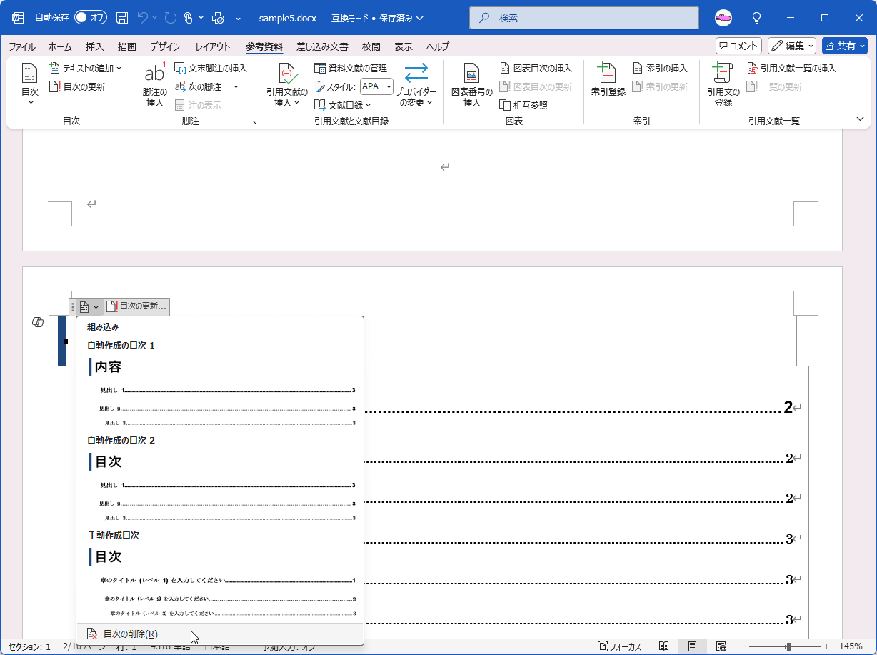
Task: Click 図表番号の挿入 caption icon
Action: pos(471,85)
